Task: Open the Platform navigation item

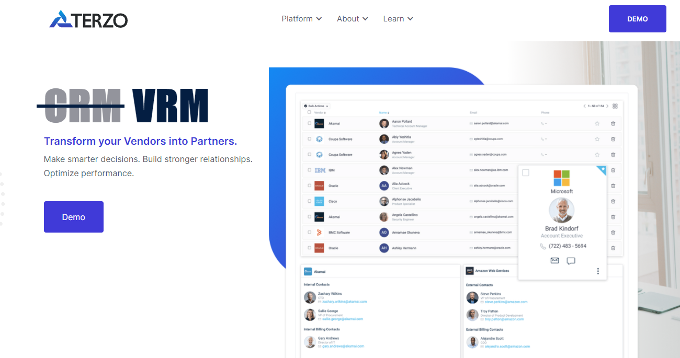Action: point(302,19)
